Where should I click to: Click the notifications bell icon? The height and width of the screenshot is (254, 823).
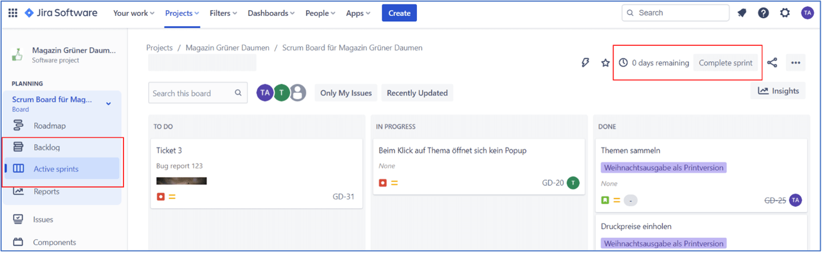point(742,13)
